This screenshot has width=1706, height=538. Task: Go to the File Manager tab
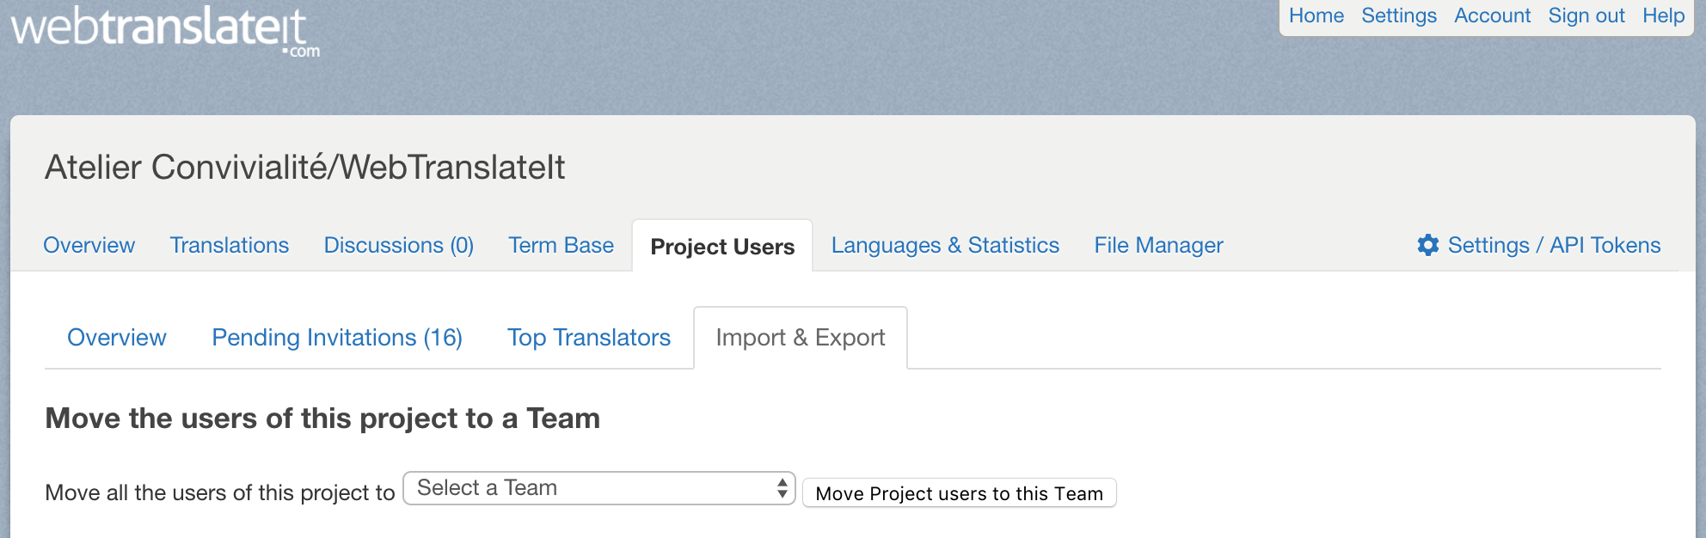pos(1158,246)
